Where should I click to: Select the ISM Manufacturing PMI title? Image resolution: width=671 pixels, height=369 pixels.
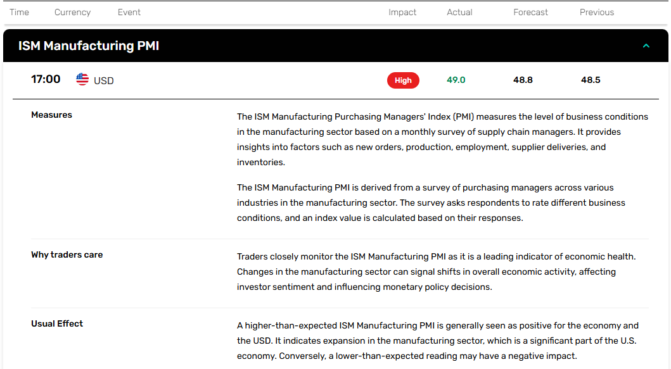89,46
